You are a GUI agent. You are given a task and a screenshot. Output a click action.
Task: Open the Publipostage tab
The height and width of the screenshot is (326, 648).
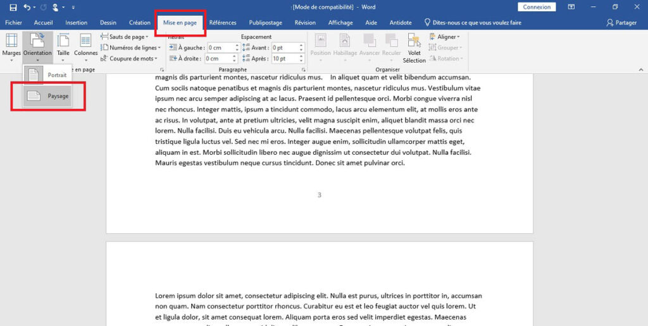coord(265,23)
